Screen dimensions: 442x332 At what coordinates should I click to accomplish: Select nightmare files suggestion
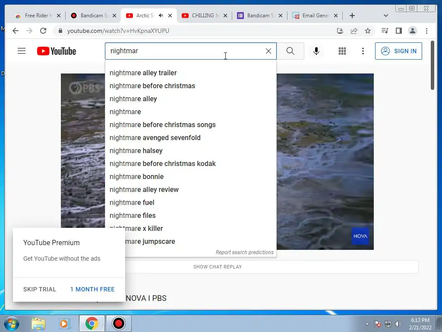(x=190, y=216)
